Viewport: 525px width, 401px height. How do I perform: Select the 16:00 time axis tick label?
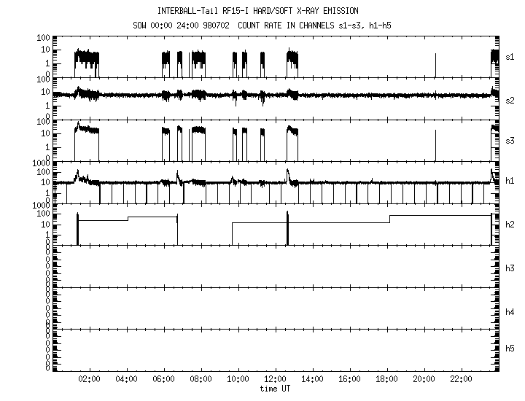(349, 379)
